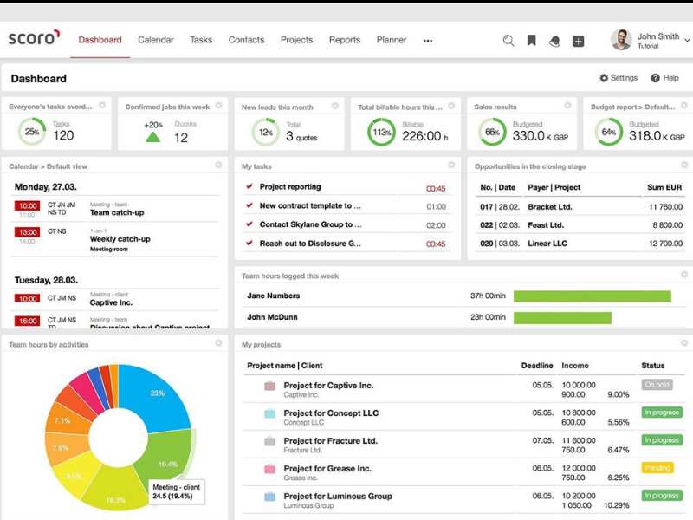Open the notifications bell icon
The width and height of the screenshot is (693, 520).
click(554, 41)
